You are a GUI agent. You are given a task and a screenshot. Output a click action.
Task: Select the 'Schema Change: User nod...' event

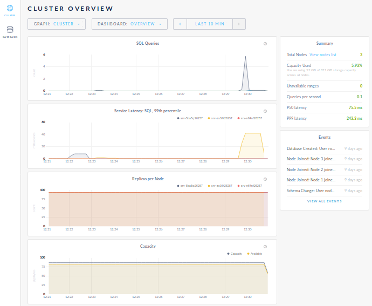click(325, 191)
